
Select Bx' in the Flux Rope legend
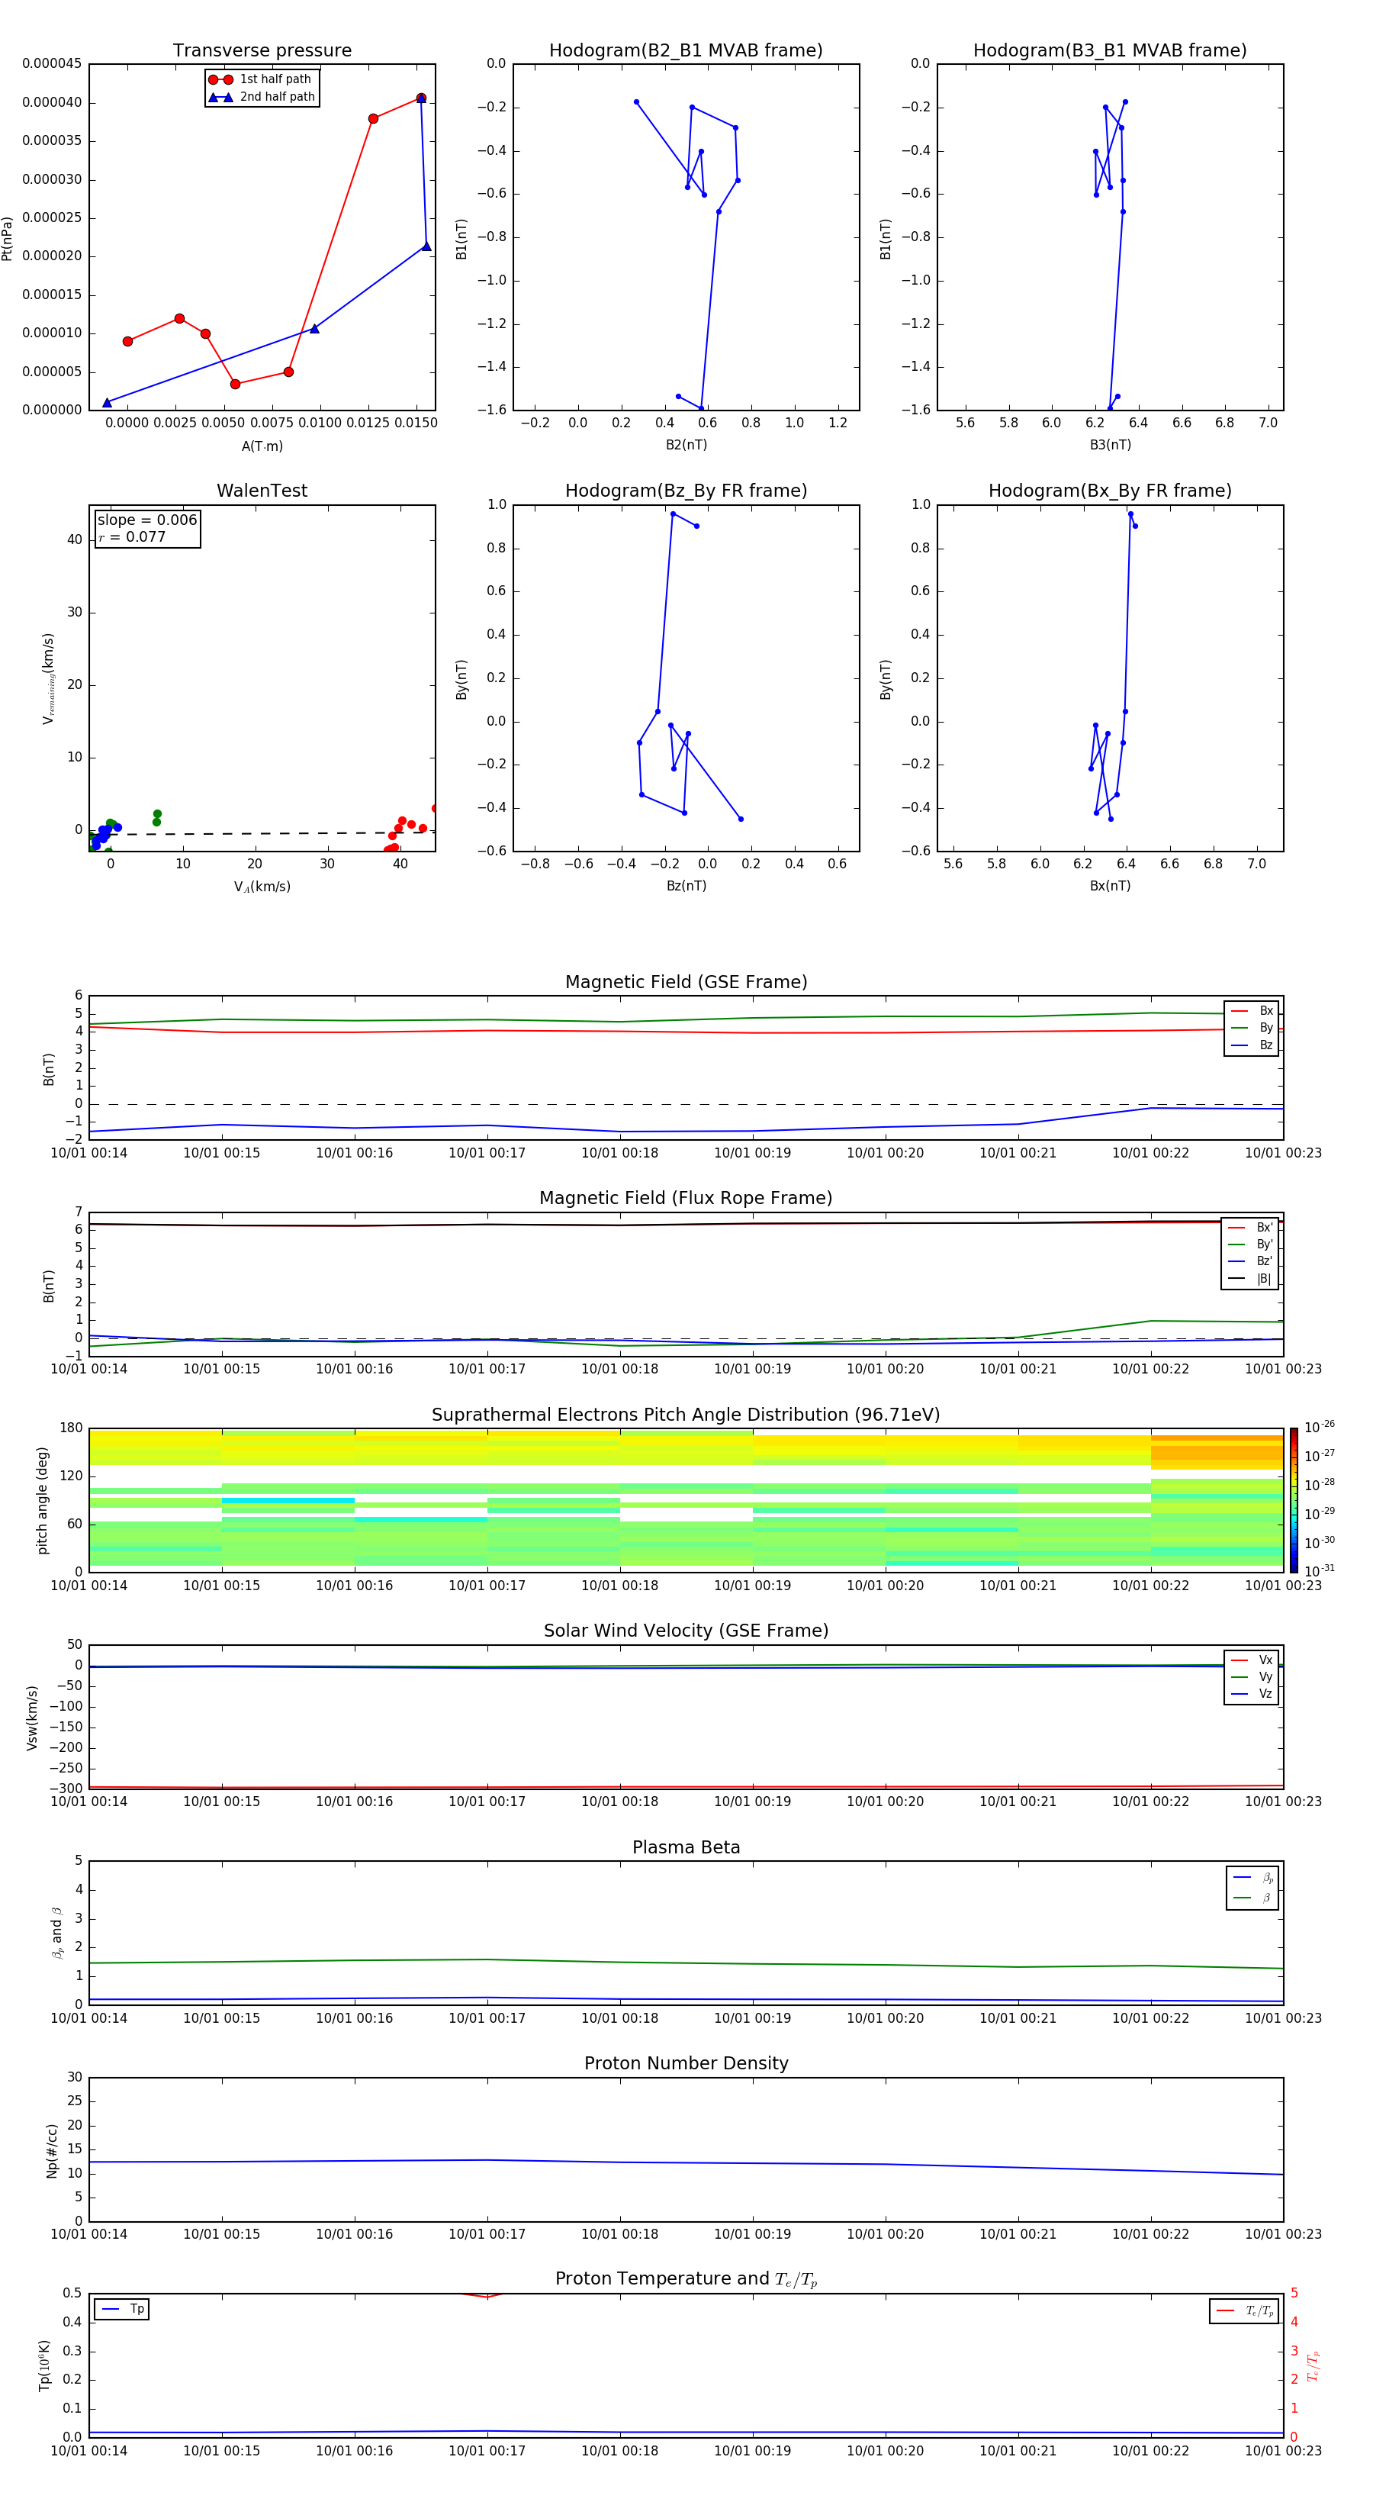tap(1251, 1228)
